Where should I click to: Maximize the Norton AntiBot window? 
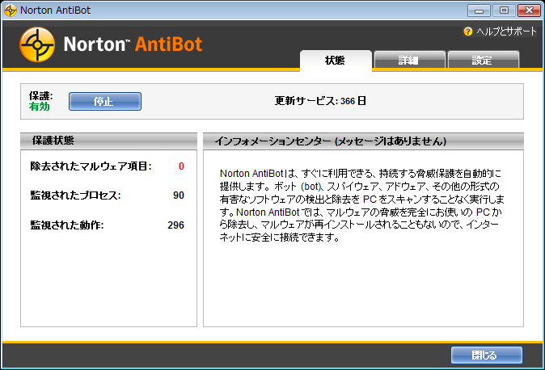[504, 11]
